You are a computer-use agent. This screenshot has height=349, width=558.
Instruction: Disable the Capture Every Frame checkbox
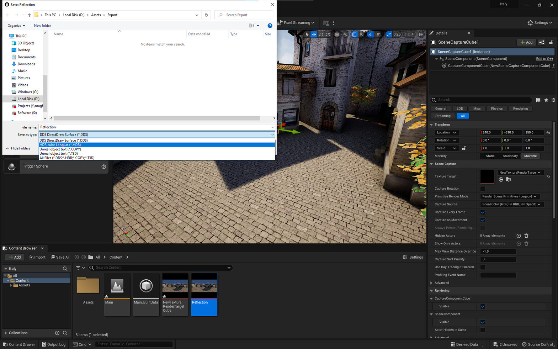tap(483, 212)
